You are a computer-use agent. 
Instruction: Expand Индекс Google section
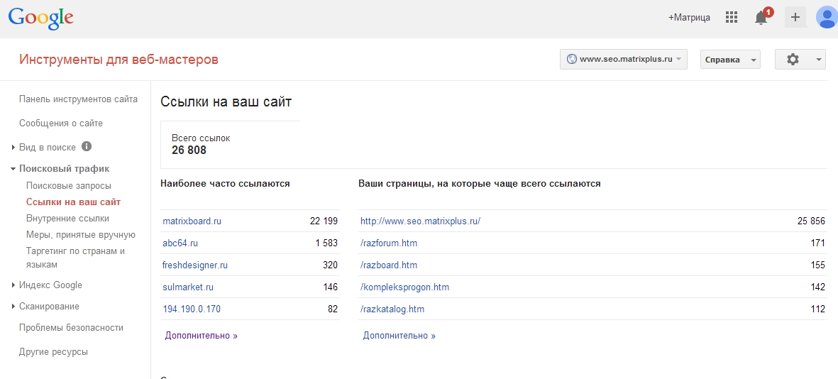(x=13, y=285)
